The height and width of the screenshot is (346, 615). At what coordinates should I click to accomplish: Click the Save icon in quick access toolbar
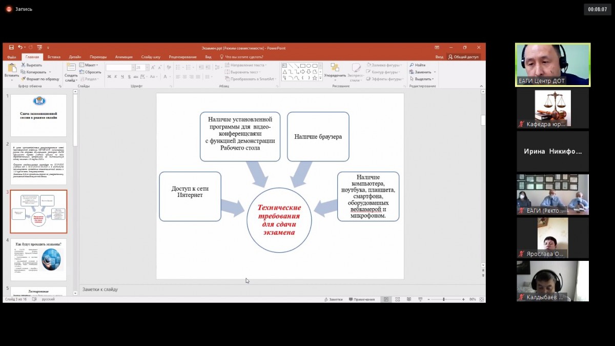click(11, 48)
